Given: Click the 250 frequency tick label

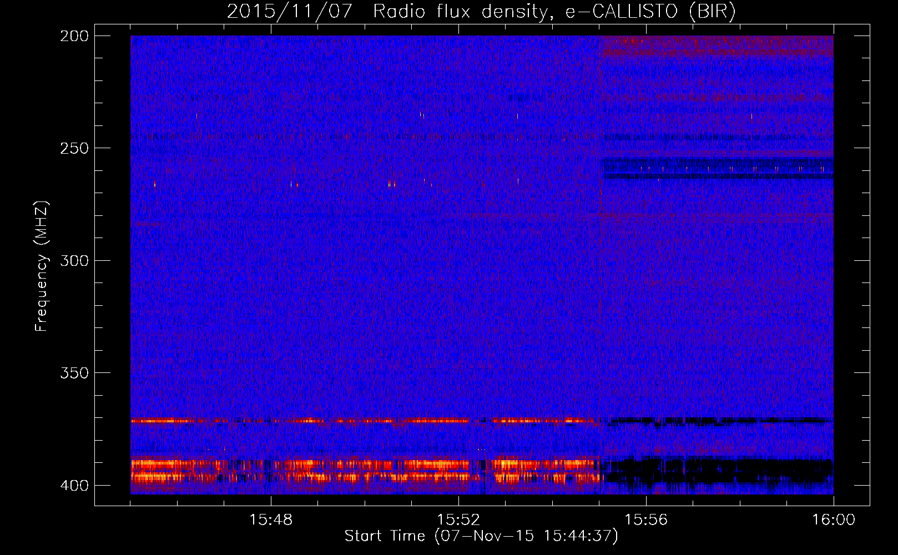Looking at the screenshot, I should [74, 148].
